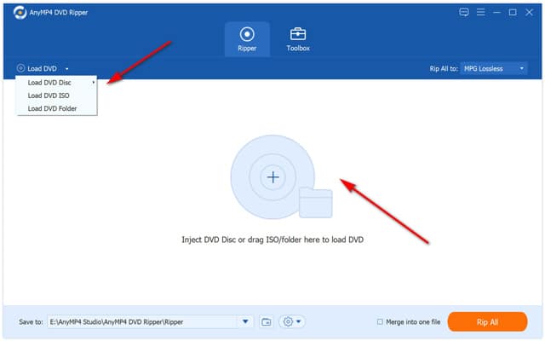Enable Merge into one file checkbox
This screenshot has height=341, width=545.
[x=380, y=322]
